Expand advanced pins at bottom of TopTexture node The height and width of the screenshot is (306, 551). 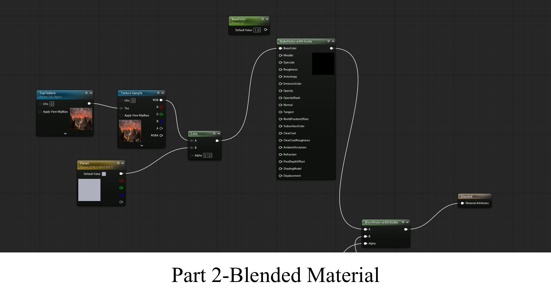tap(65, 134)
